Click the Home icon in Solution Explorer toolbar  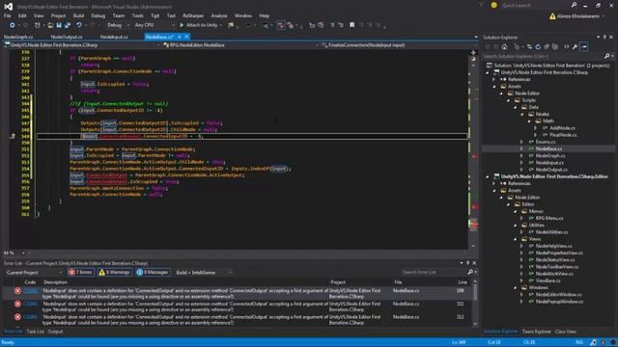[x=504, y=47]
